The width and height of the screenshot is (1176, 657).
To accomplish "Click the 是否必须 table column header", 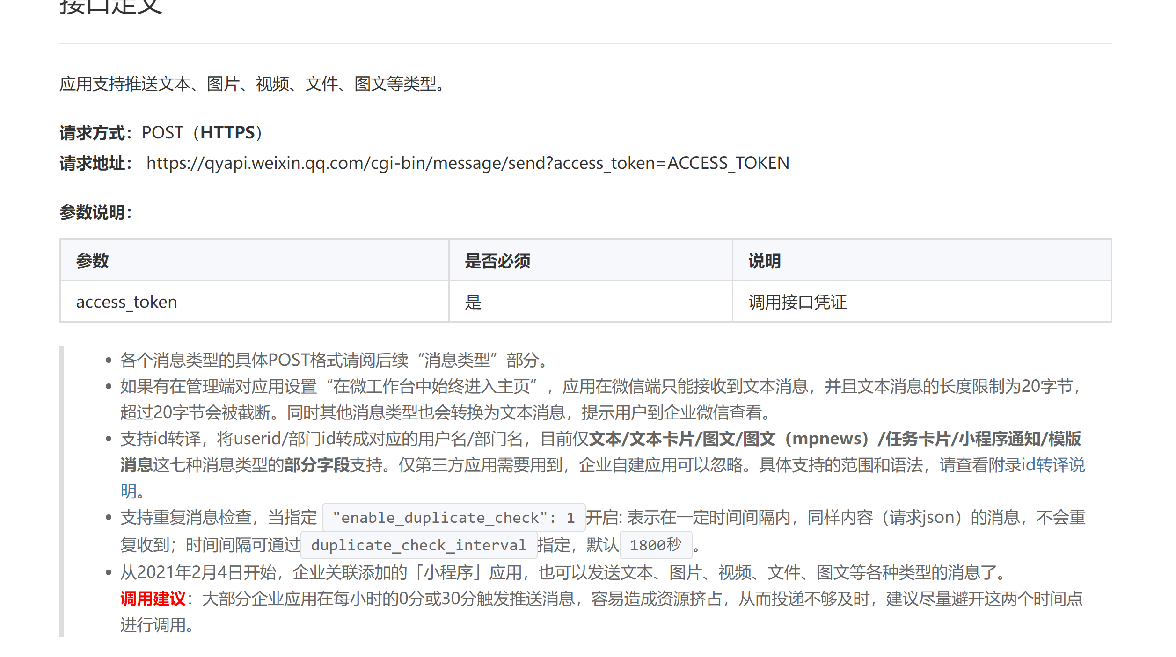I will pos(497,261).
